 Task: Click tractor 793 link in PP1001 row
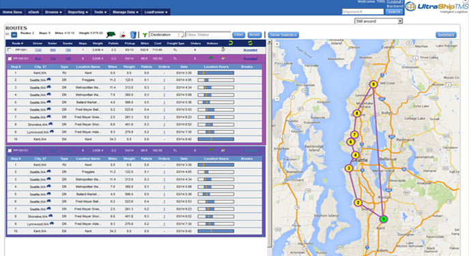click(68, 50)
